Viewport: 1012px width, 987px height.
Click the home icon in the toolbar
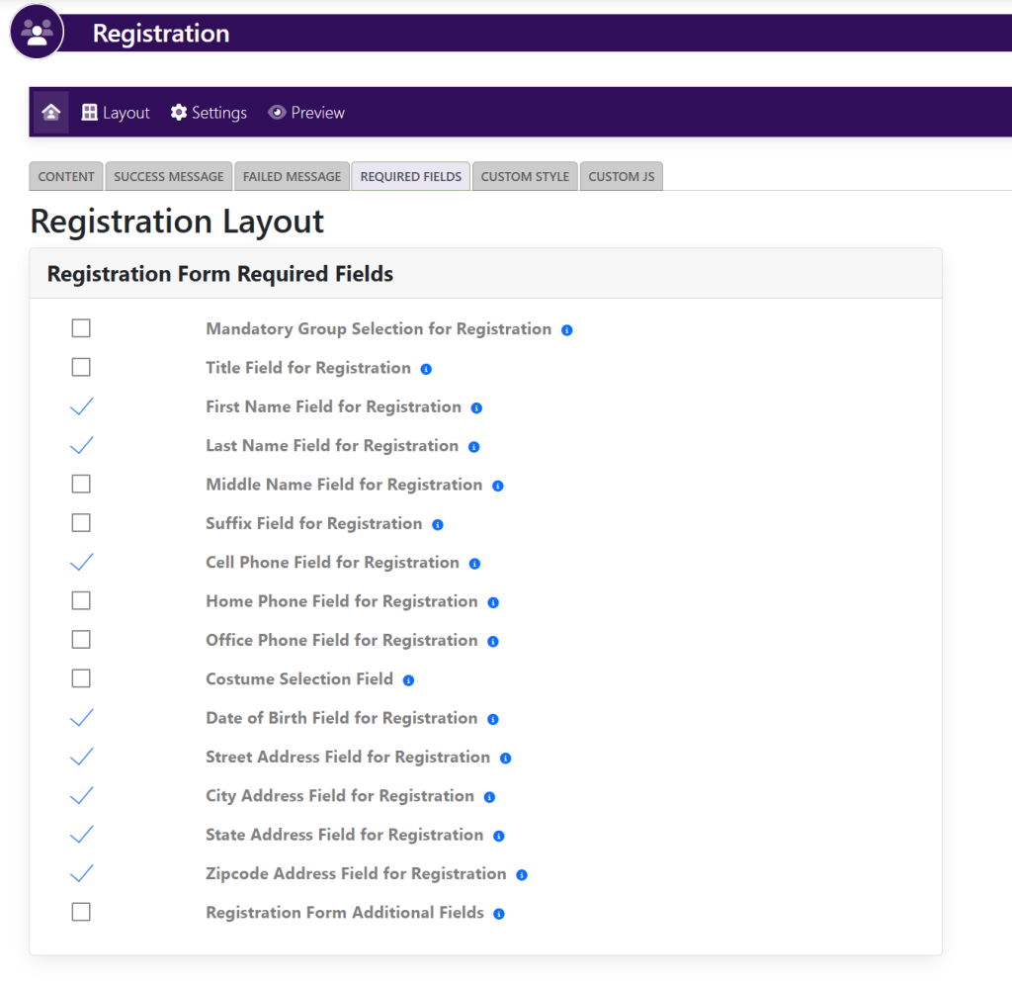[x=51, y=113]
